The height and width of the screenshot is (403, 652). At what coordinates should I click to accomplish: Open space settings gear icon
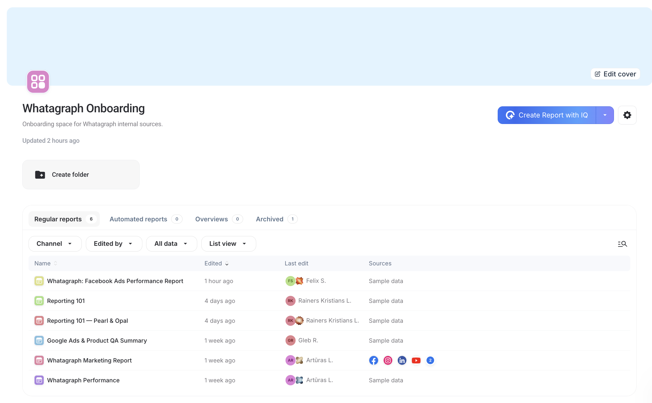(x=627, y=115)
